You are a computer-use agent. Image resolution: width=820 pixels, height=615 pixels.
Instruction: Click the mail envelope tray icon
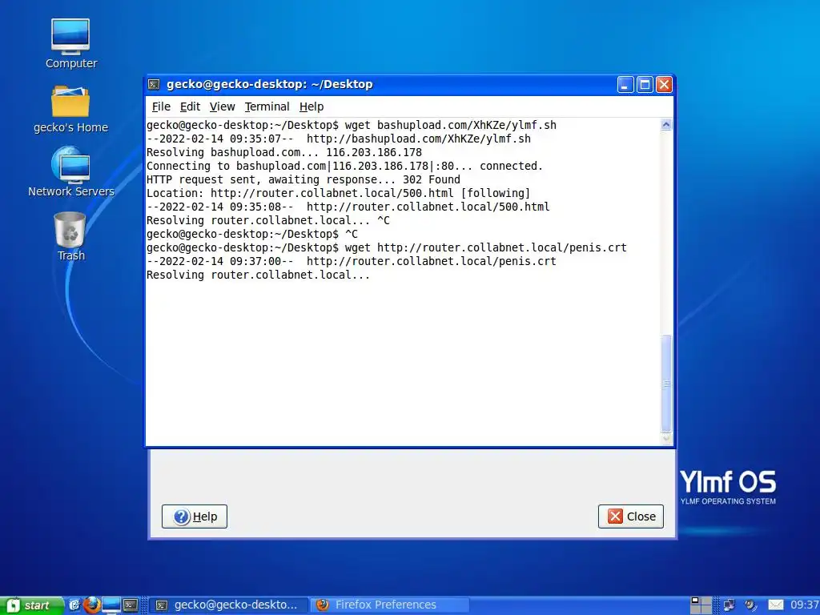click(x=775, y=605)
